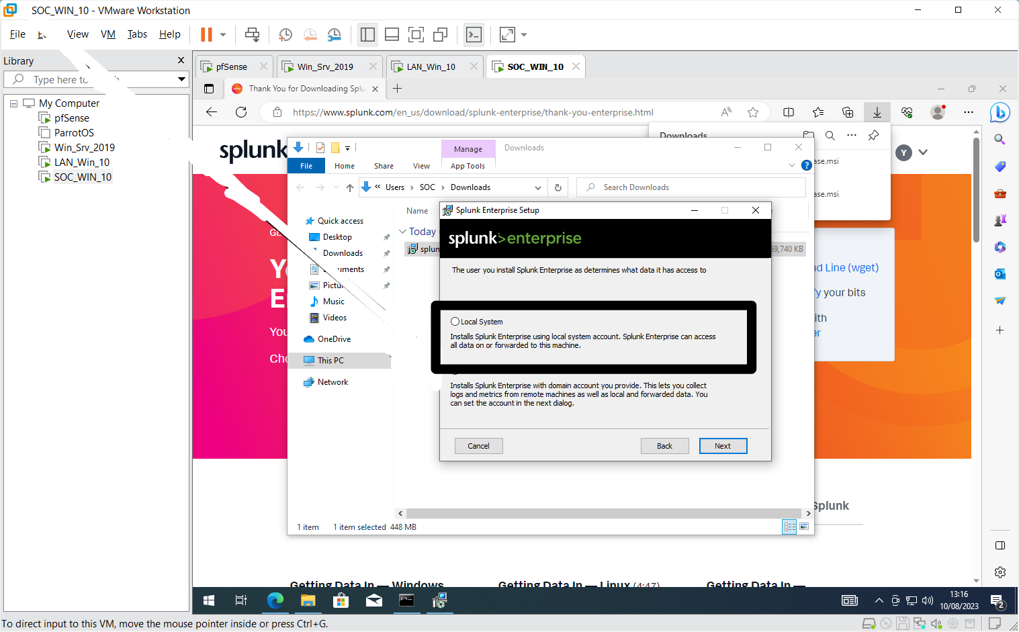Click Next in Splunk Enterprise Setup

[723, 446]
